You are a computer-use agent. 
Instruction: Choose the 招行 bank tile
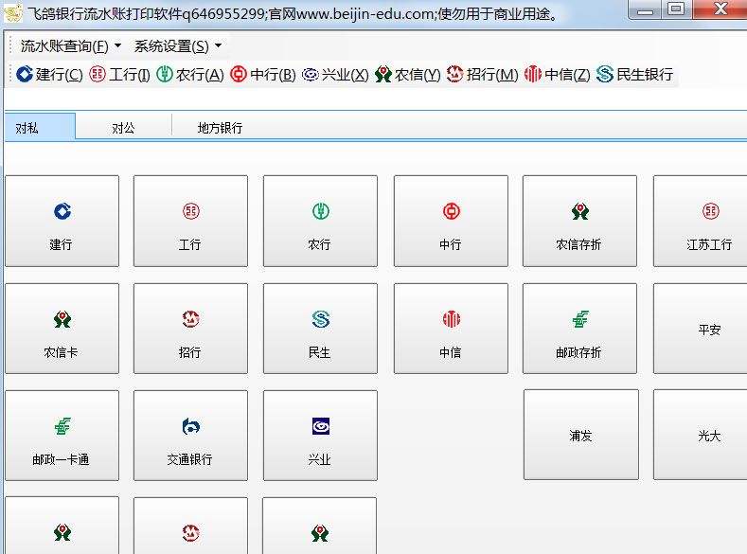pos(190,329)
